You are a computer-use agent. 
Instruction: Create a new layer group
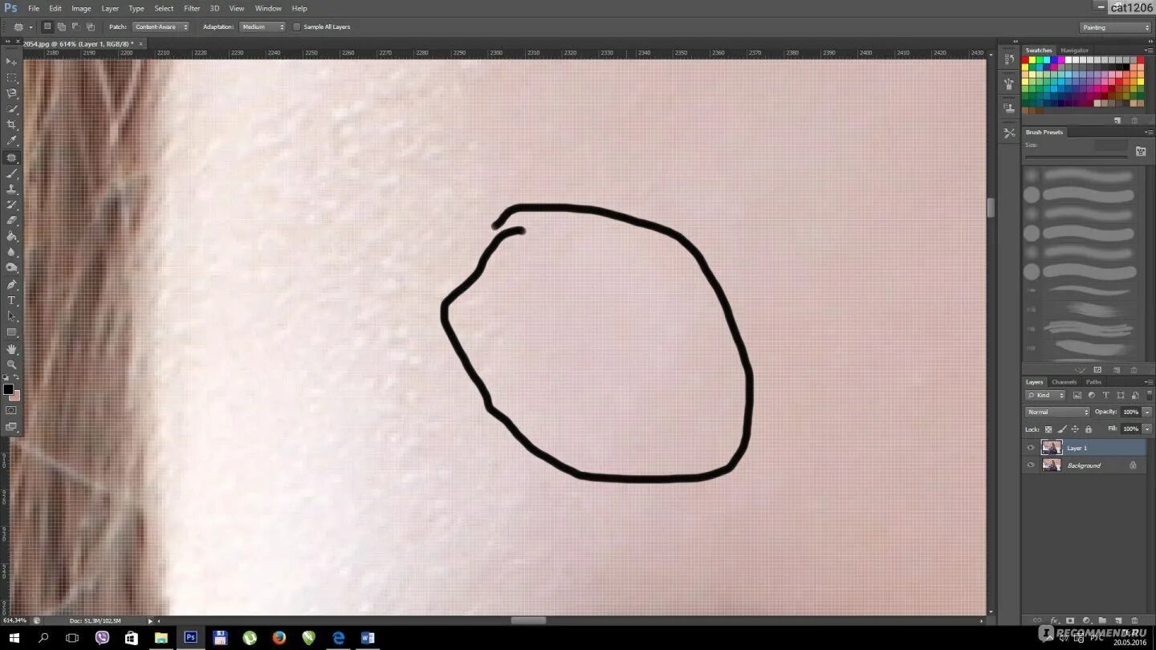(x=1102, y=620)
